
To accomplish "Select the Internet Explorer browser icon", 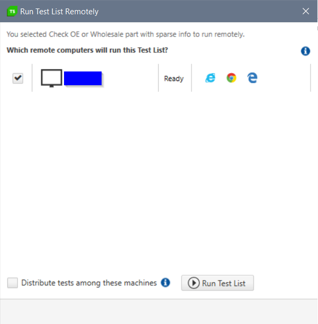I will [211, 78].
